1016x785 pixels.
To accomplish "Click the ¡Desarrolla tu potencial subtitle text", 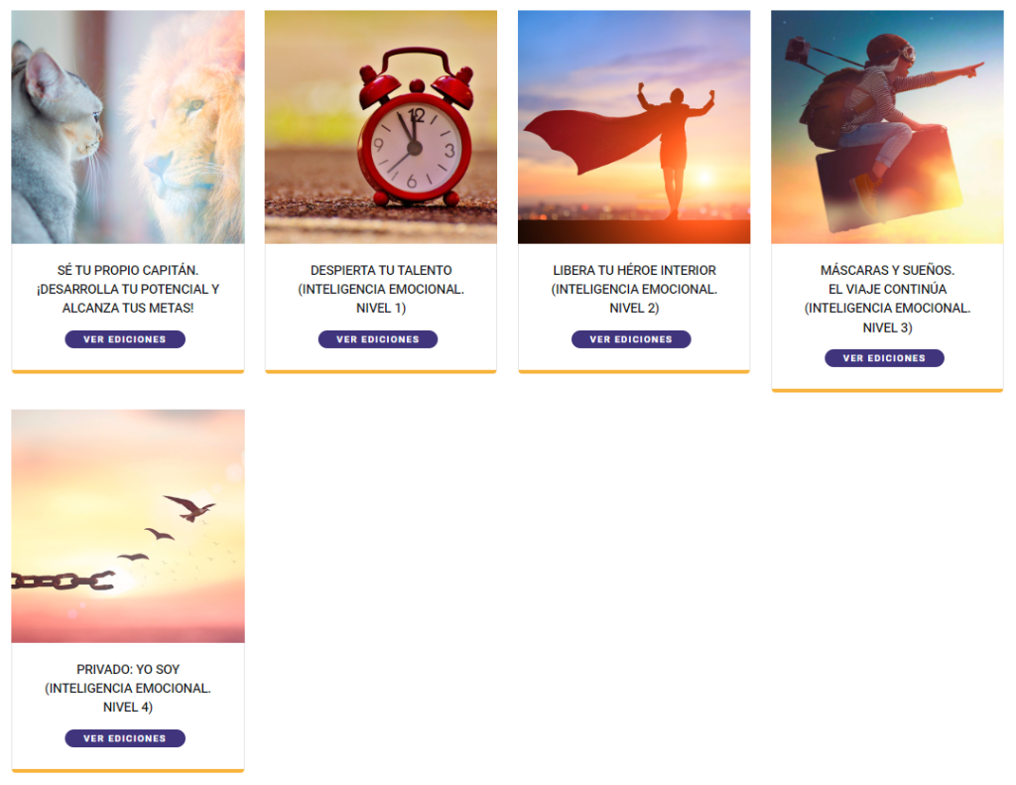I will [128, 299].
